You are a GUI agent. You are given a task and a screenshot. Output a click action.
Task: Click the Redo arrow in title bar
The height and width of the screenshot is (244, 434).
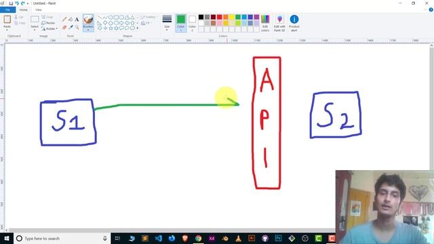tap(22, 3)
